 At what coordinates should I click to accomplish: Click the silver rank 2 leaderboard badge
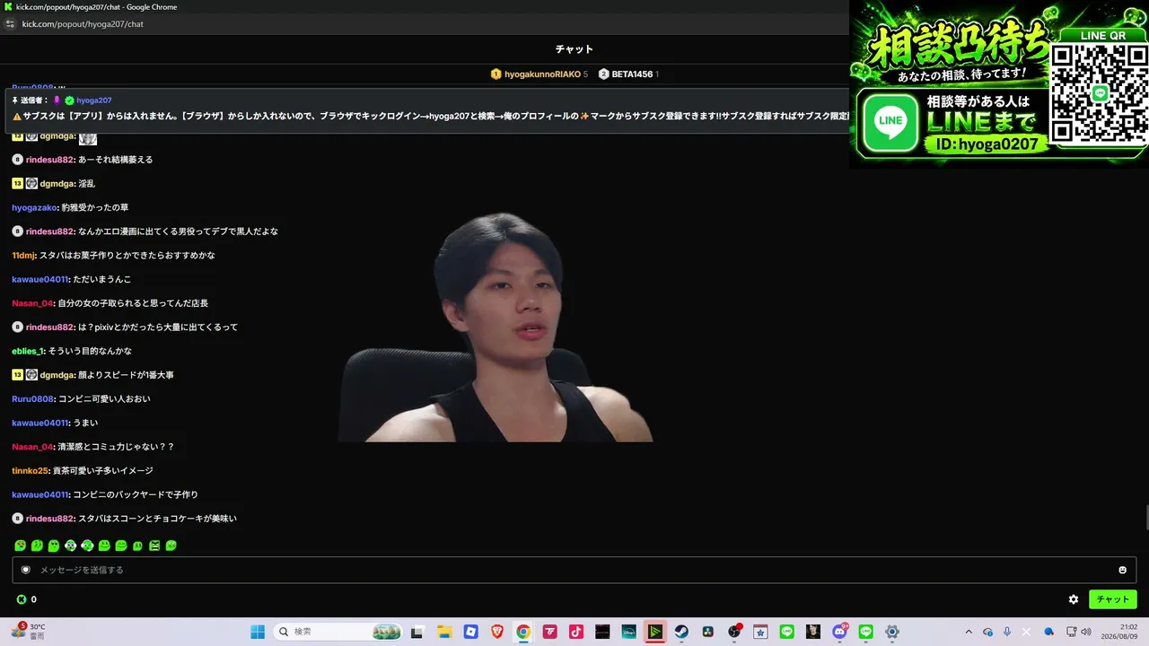pyautogui.click(x=603, y=74)
